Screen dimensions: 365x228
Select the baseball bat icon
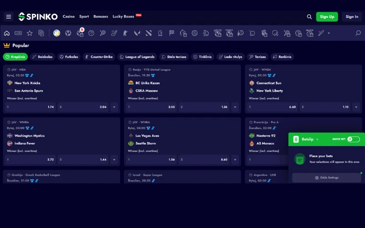tap(321, 33)
